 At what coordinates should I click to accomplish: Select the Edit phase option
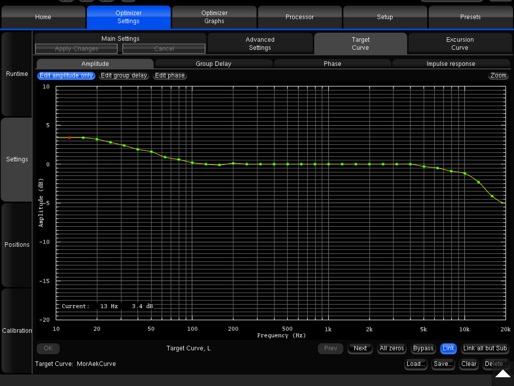pyautogui.click(x=170, y=76)
